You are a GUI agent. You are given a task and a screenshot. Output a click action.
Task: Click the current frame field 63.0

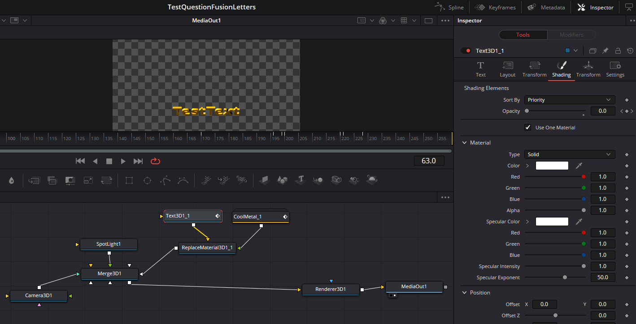coord(429,161)
